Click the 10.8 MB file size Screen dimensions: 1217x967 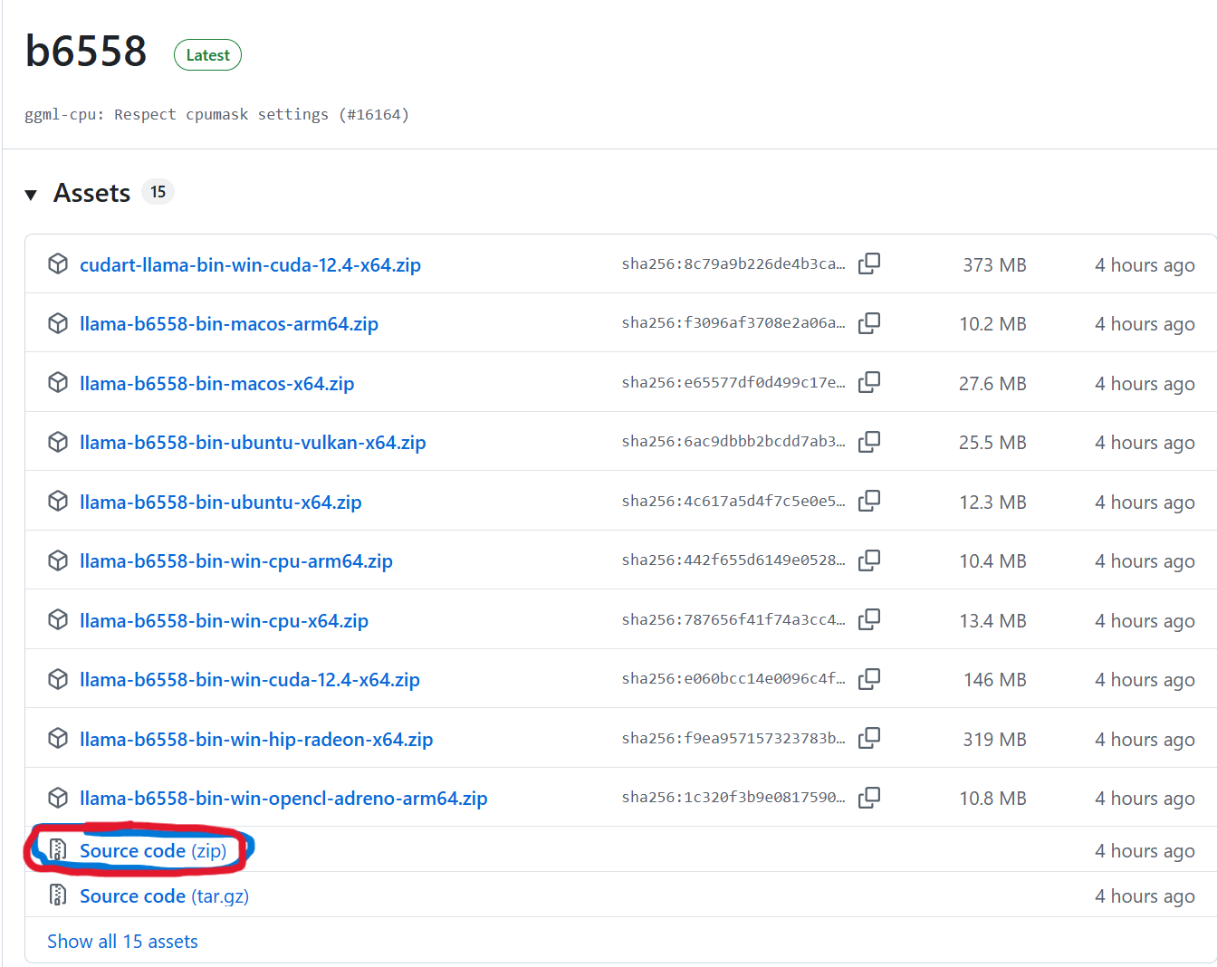tap(992, 799)
